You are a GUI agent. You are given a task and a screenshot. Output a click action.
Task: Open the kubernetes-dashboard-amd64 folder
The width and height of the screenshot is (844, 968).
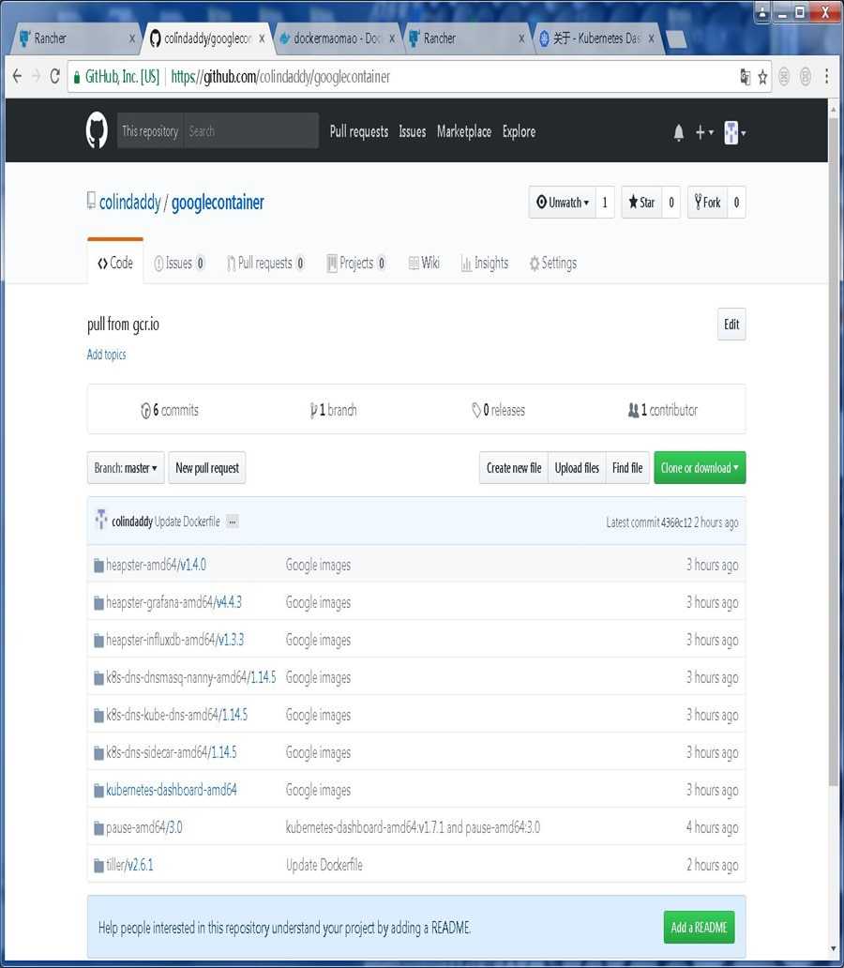point(171,790)
